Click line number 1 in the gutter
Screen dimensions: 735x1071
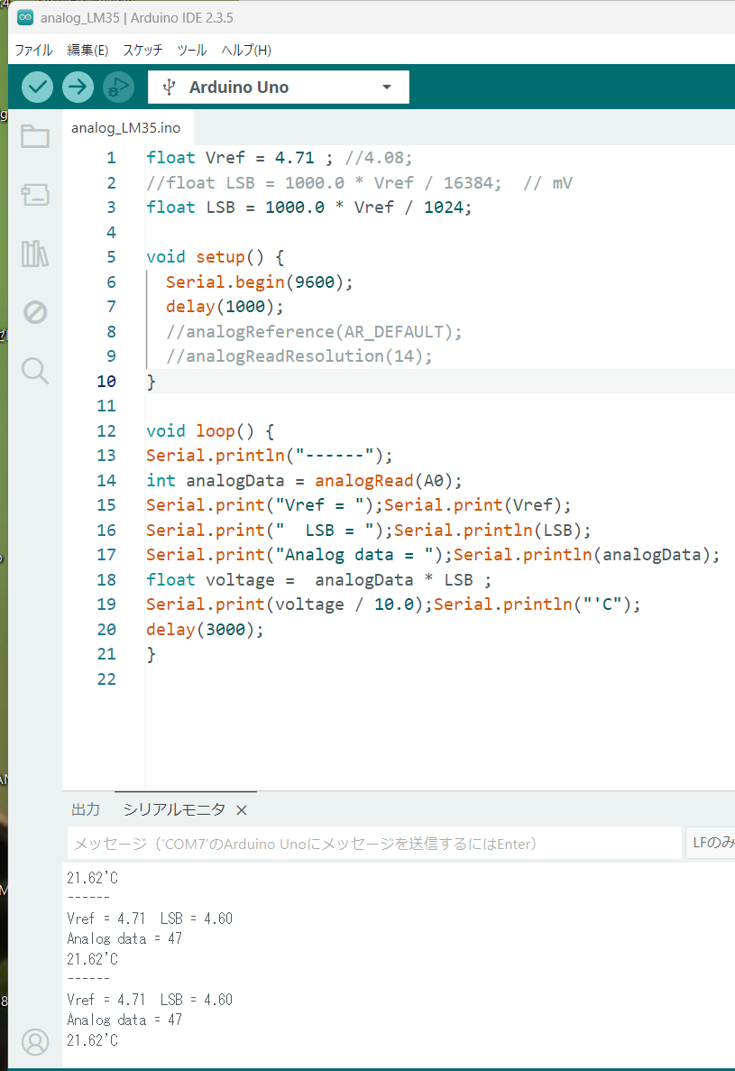click(111, 158)
